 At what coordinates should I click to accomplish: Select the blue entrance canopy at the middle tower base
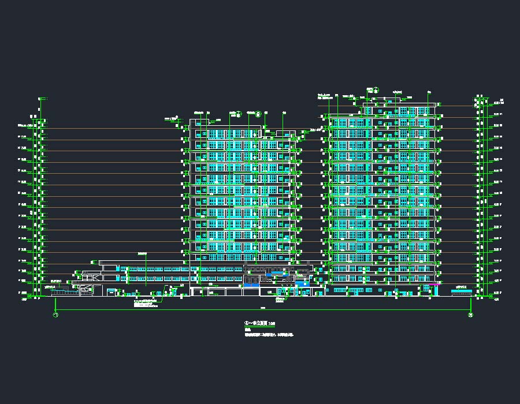(252, 283)
